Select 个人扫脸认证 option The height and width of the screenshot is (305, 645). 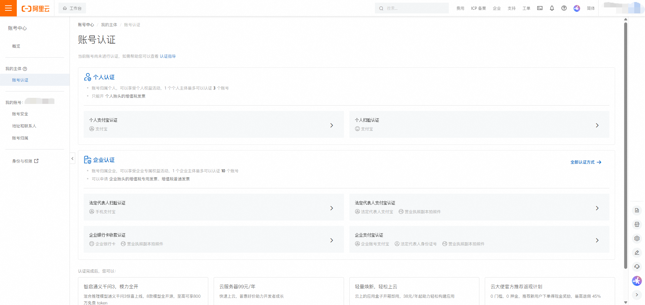point(479,124)
